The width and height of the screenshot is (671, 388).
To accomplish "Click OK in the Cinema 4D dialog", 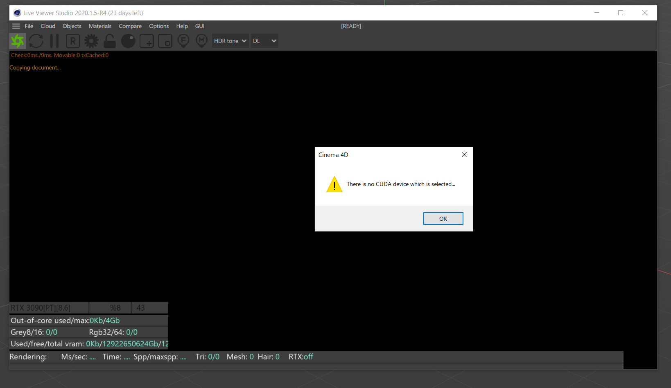I will click(443, 219).
